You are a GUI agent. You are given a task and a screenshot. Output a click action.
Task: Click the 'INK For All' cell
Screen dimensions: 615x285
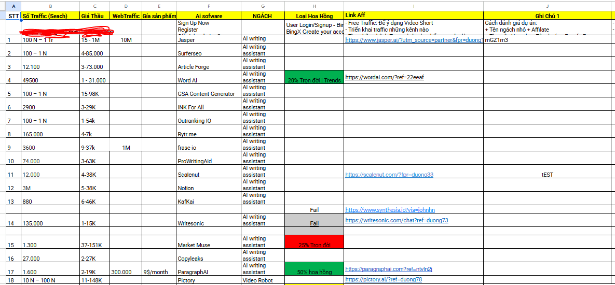click(209, 104)
